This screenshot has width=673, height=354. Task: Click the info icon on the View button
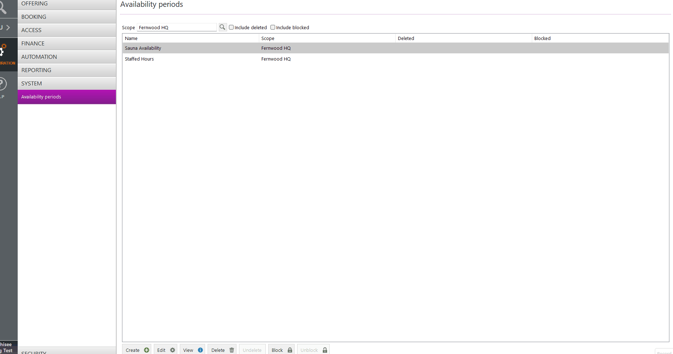click(200, 350)
